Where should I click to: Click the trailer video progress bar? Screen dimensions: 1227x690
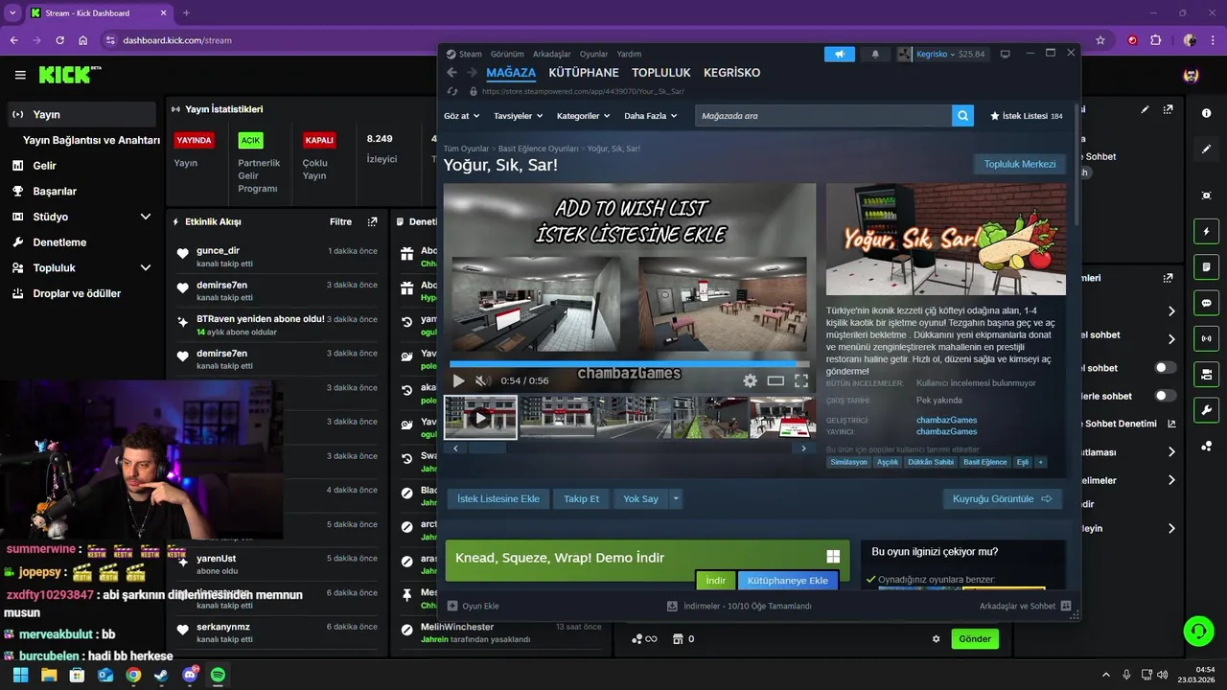[630, 364]
